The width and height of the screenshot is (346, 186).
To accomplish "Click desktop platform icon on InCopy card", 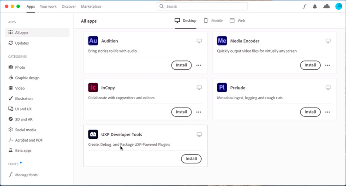I will pos(199,88).
